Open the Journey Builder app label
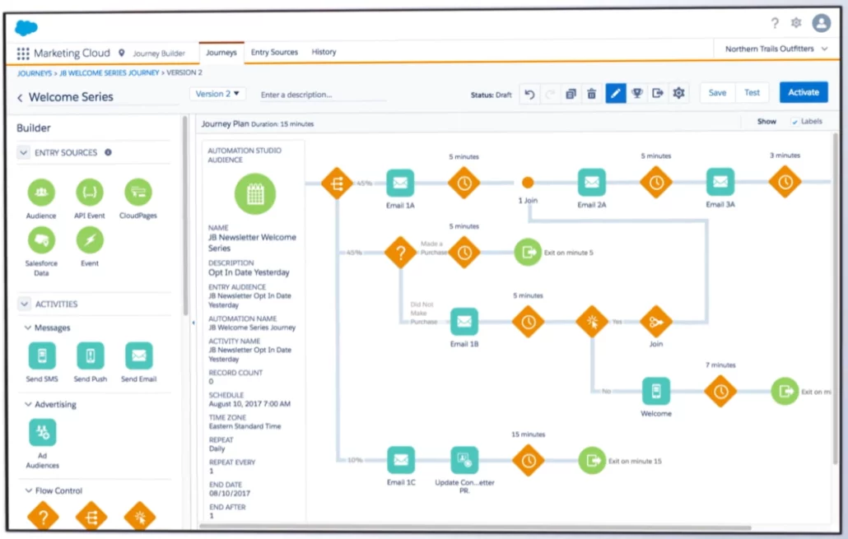Image resolution: width=848 pixels, height=539 pixels. 158,53
